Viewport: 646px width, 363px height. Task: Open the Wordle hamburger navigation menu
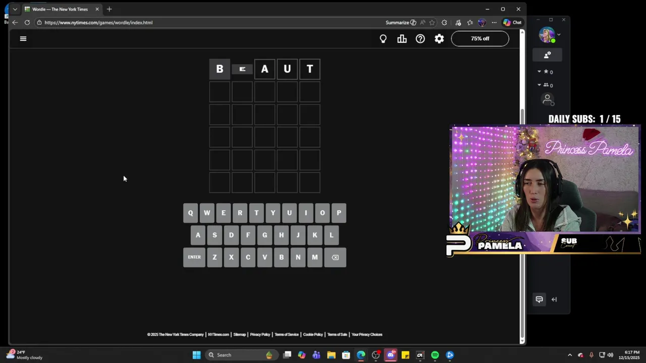coord(23,38)
